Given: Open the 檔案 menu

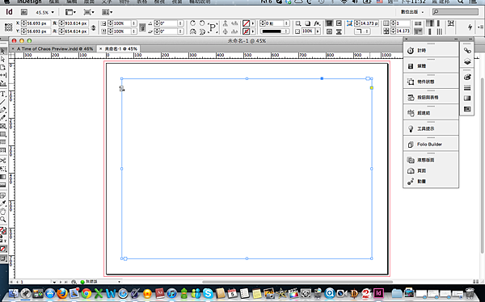Looking at the screenshot, I should click(54, 2).
